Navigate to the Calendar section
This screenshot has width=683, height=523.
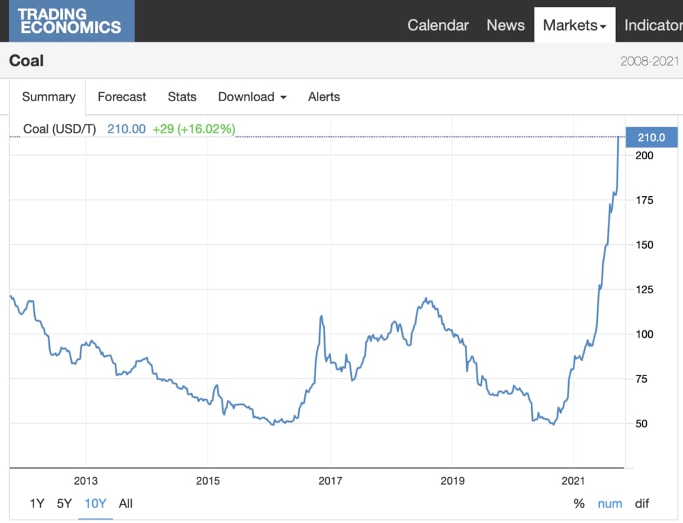pos(438,25)
